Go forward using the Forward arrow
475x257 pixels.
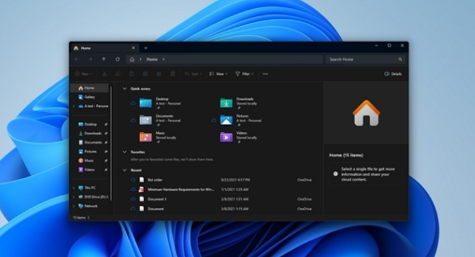(90, 59)
